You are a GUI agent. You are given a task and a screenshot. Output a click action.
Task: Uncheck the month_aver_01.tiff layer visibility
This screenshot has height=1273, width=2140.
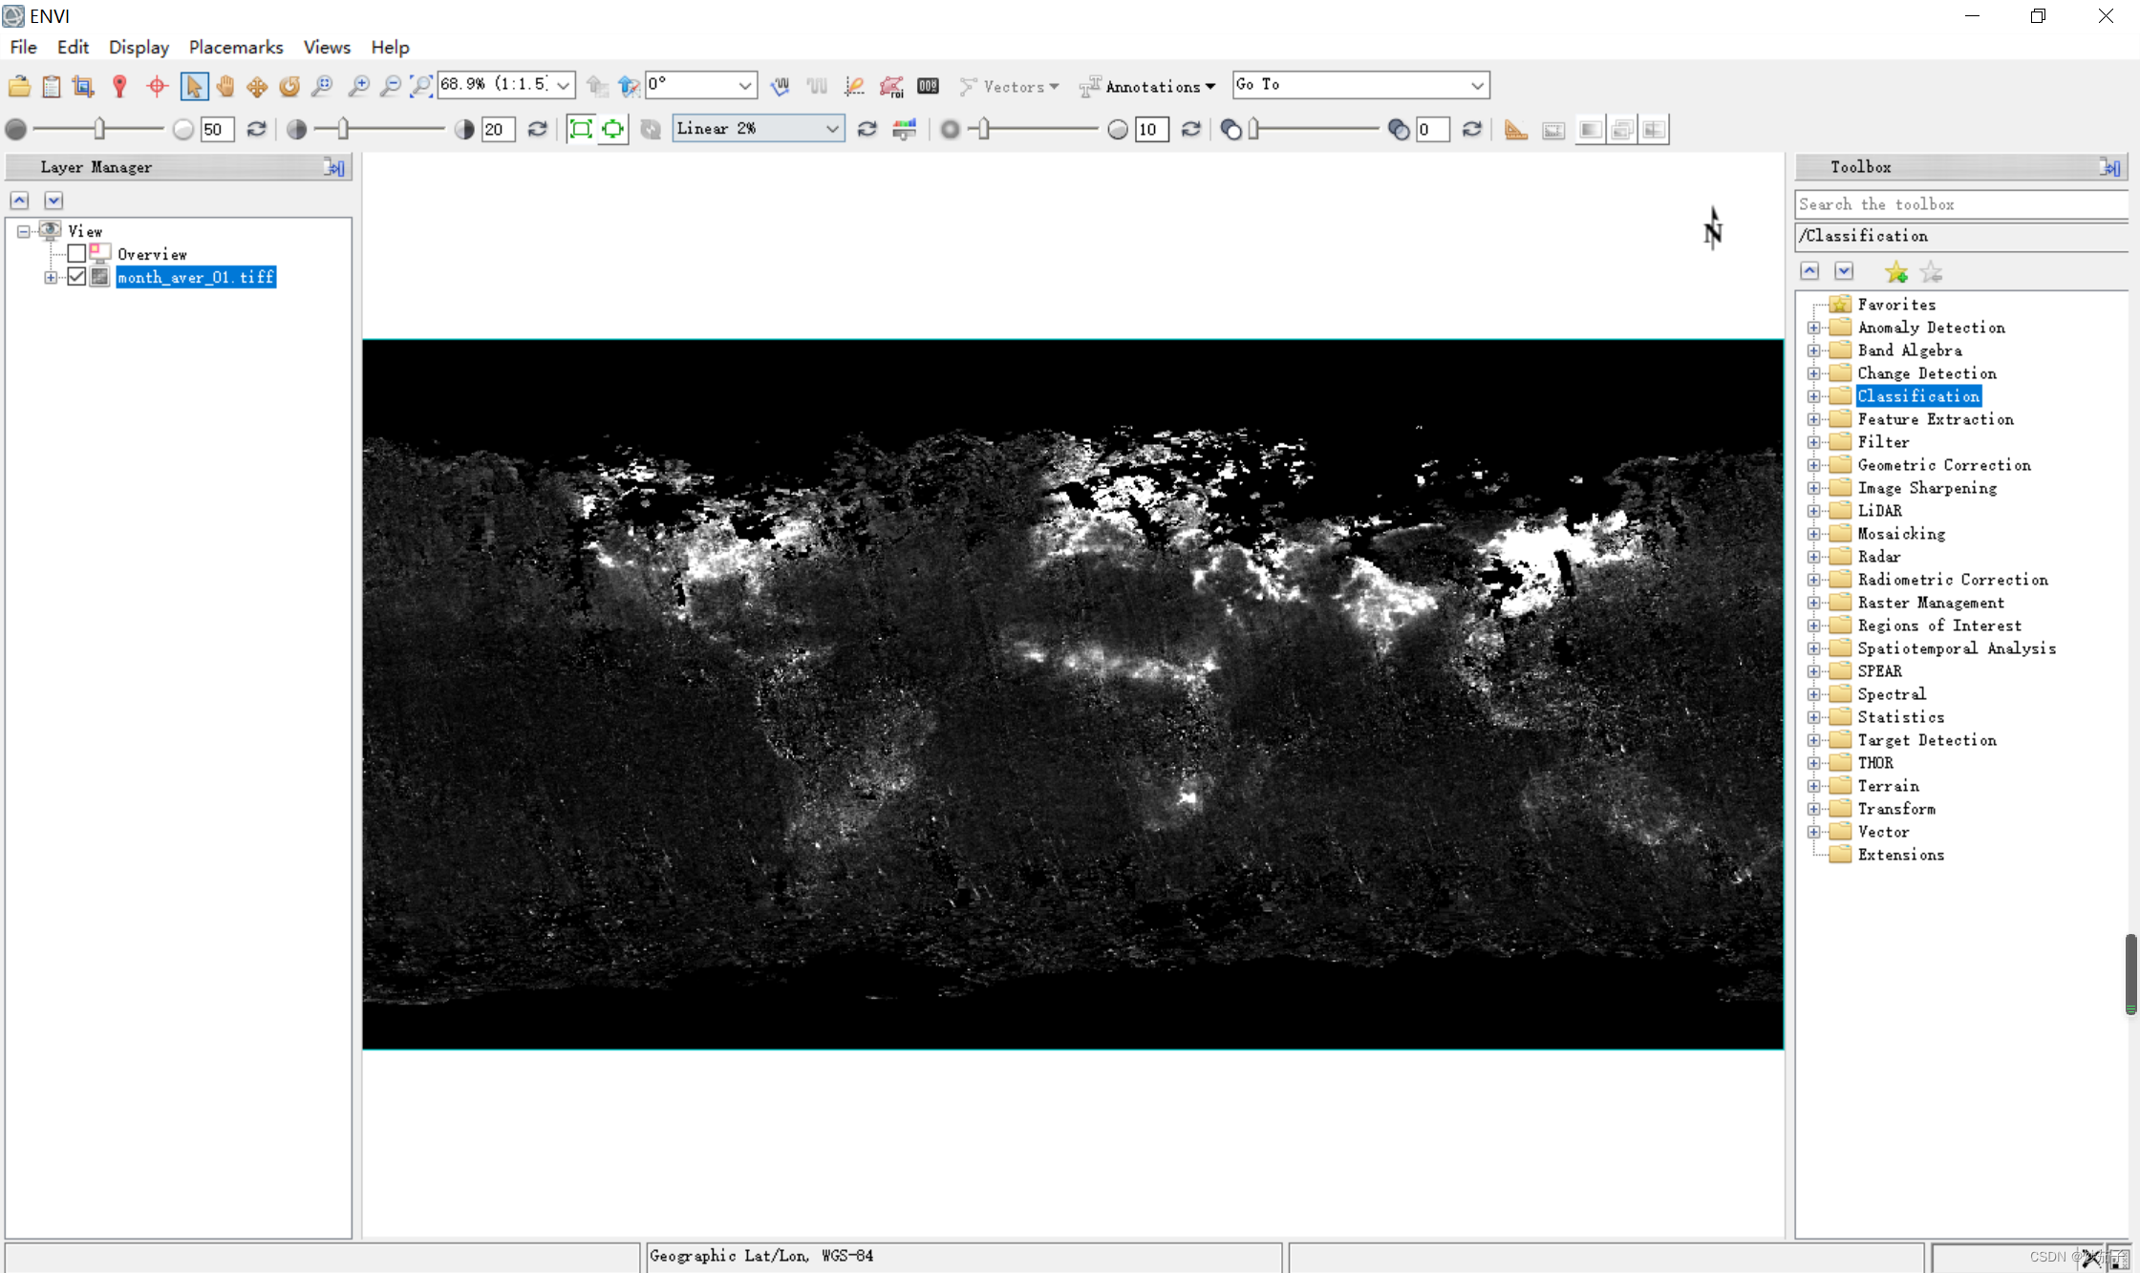pyautogui.click(x=77, y=277)
